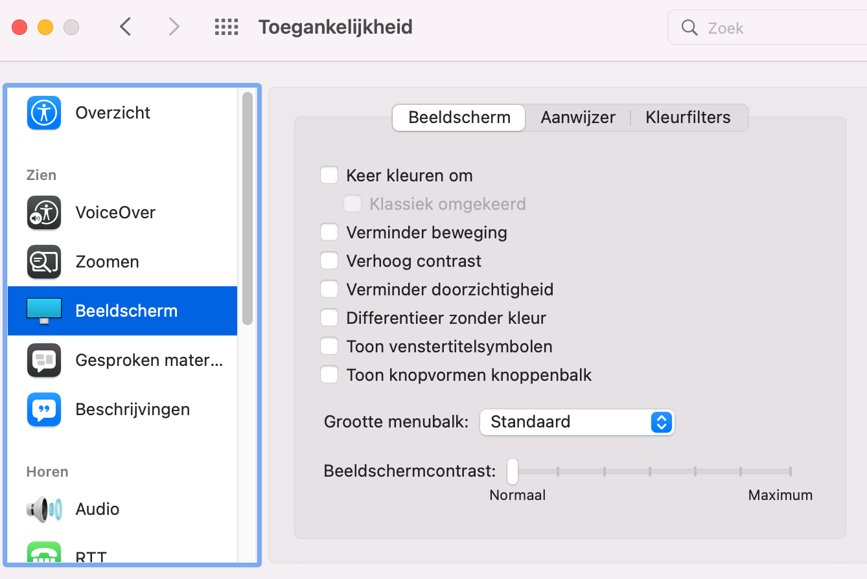Open the Grootte menubalk dropdown
The width and height of the screenshot is (867, 579).
577,422
